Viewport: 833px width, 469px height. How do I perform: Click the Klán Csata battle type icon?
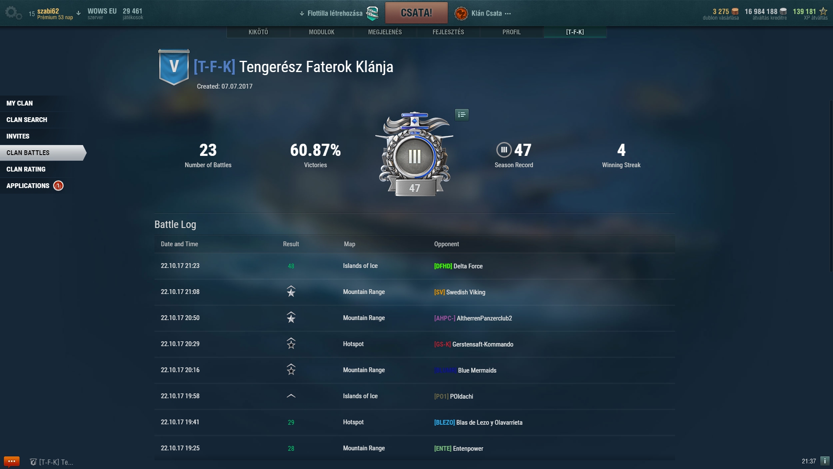pyautogui.click(x=461, y=13)
